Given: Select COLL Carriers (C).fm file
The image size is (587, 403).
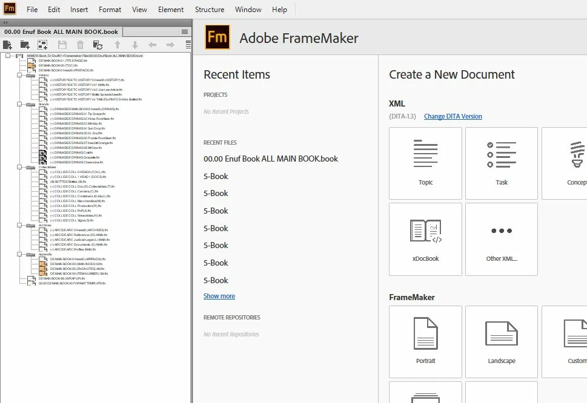Looking at the screenshot, I should pos(74,191).
